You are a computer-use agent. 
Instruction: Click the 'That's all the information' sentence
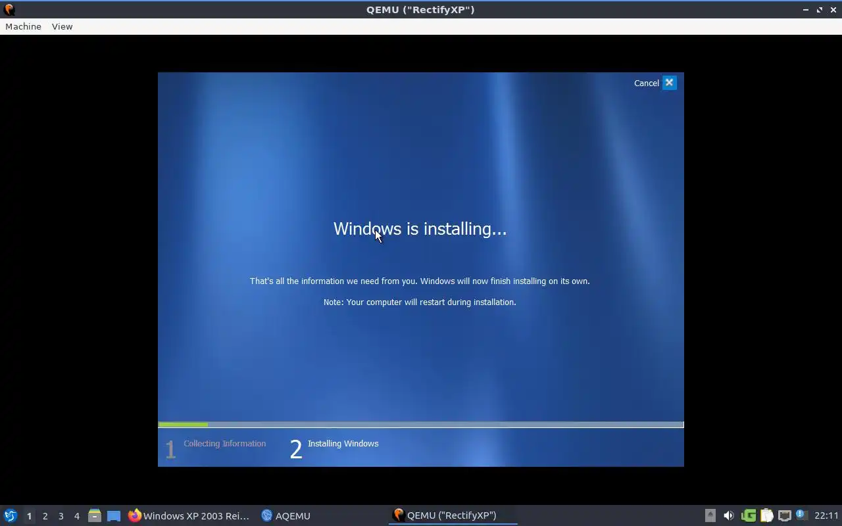[x=420, y=281]
